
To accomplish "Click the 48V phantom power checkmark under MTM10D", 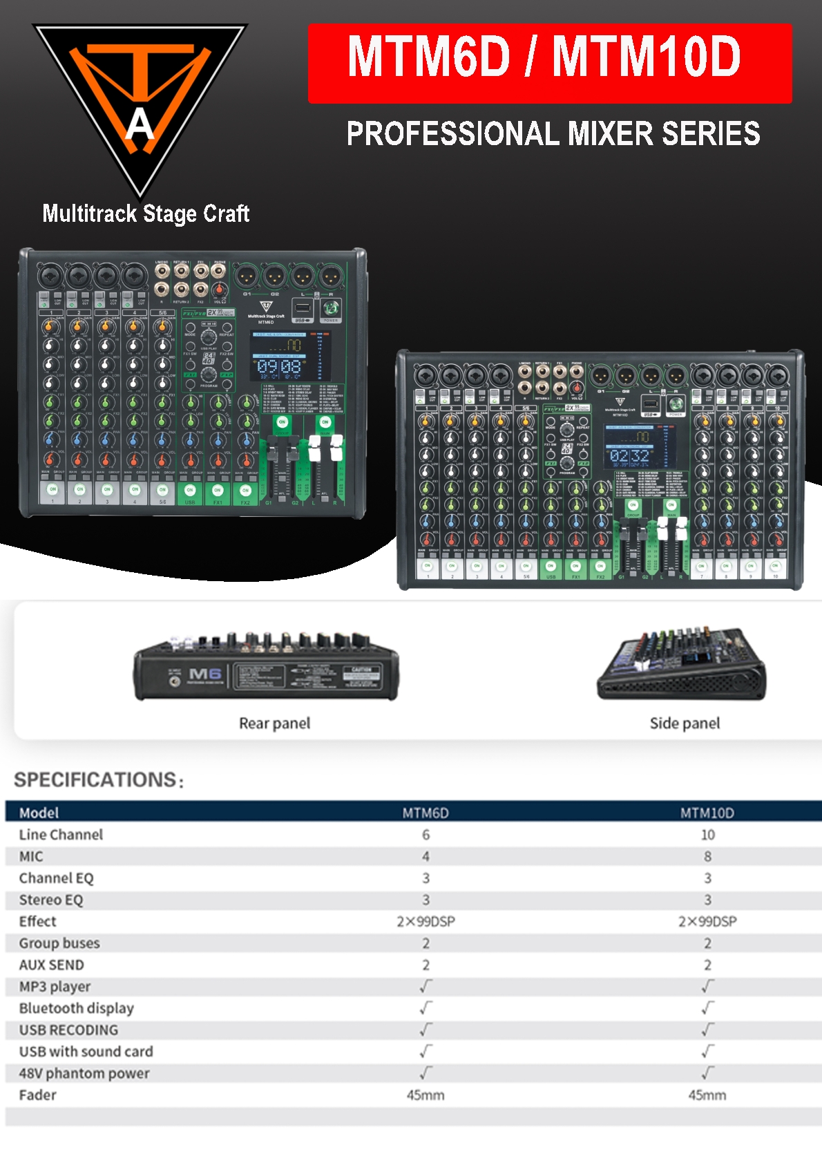I will point(707,1073).
